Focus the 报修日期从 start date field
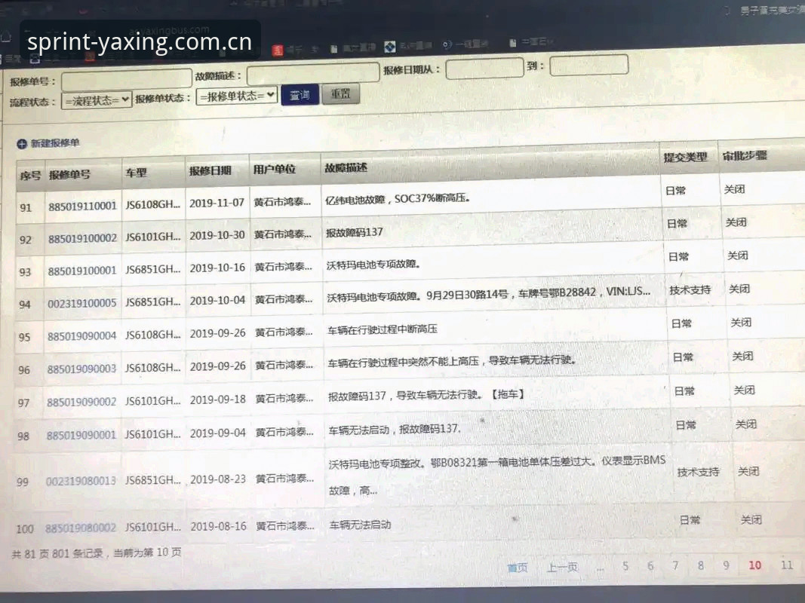 [484, 68]
